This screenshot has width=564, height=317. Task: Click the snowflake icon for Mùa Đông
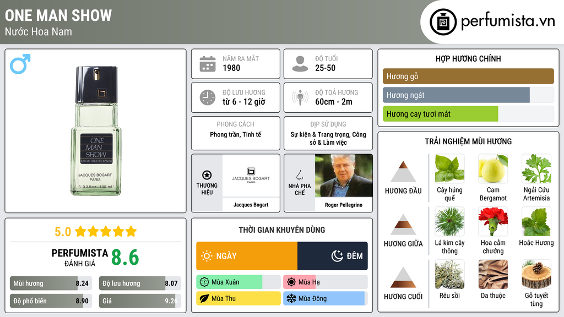tap(291, 299)
